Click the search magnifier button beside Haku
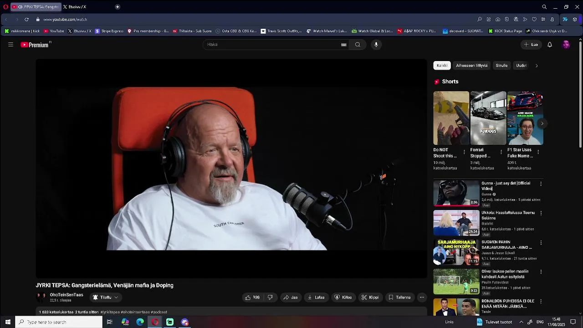Image resolution: width=583 pixels, height=328 pixels. [x=358, y=45]
